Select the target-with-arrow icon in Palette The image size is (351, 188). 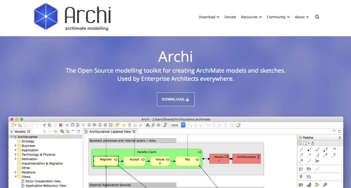[325, 185]
